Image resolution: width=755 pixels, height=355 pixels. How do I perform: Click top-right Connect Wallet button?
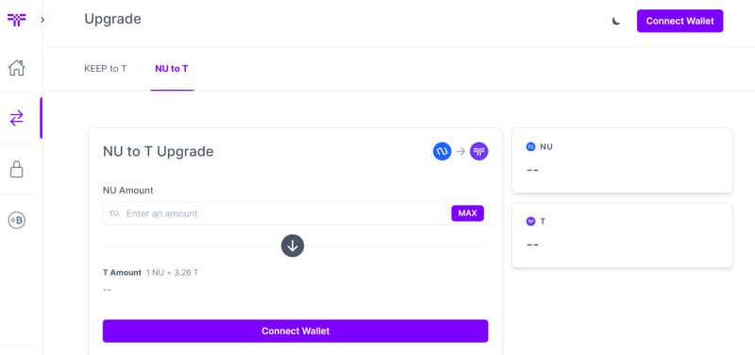(x=679, y=21)
